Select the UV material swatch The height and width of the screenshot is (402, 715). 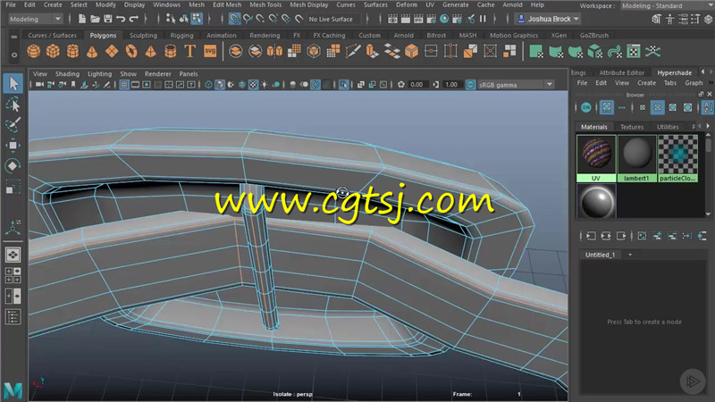click(x=596, y=158)
